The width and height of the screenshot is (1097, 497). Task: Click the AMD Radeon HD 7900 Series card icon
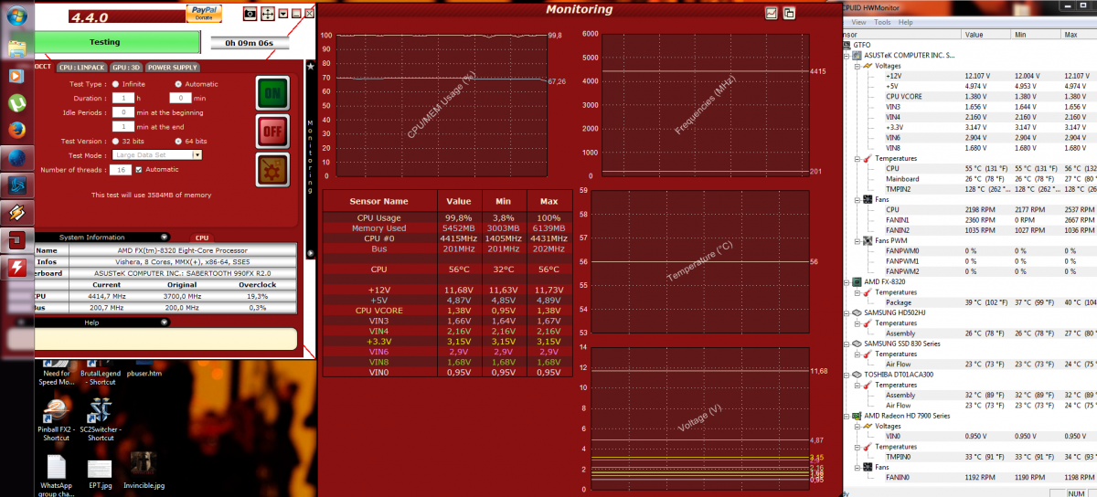855,416
